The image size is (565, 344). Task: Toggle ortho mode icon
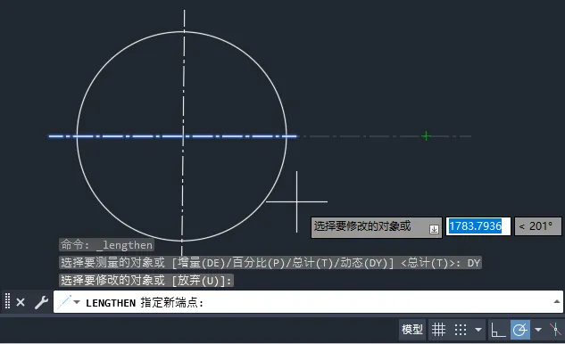tap(498, 330)
